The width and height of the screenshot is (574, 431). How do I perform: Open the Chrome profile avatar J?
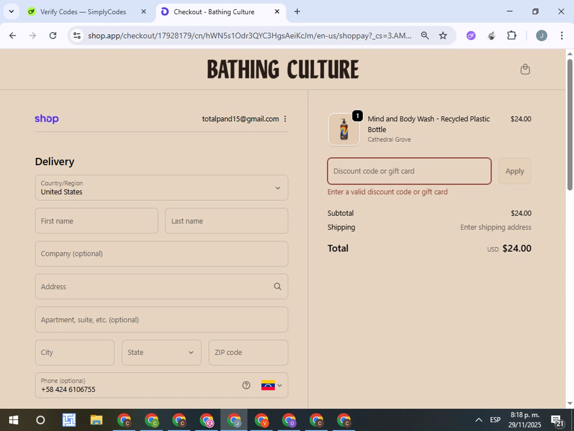[x=541, y=36]
